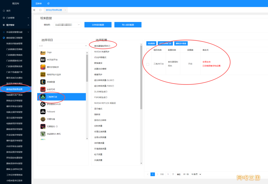Viewport: 268px width, 184px height.
Task: Open the 请选择 store dropdown
Action: click(x=68, y=25)
